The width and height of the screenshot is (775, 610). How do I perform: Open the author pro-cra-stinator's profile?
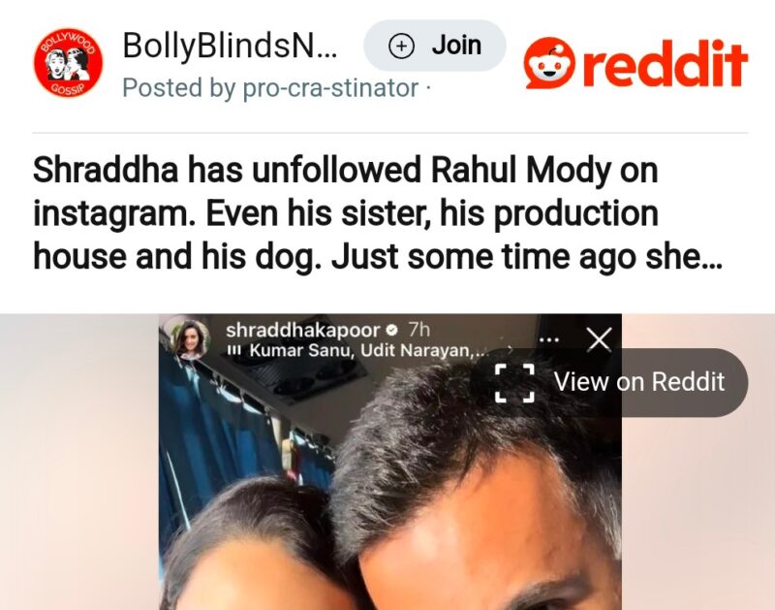330,88
